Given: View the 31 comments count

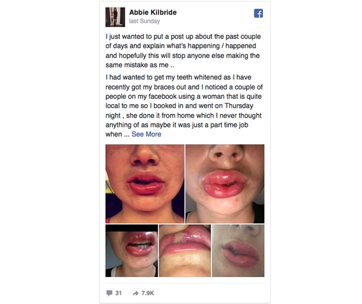Looking at the screenshot, I should [119, 293].
